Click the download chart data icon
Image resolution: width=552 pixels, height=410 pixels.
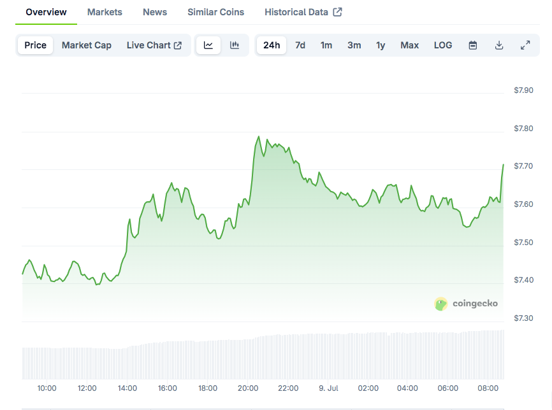[499, 45]
